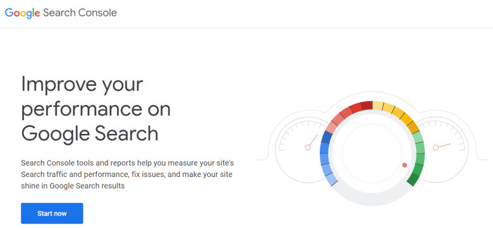493x230 pixels.
Task: Click the right small speedometer needle
Action: click(442, 146)
